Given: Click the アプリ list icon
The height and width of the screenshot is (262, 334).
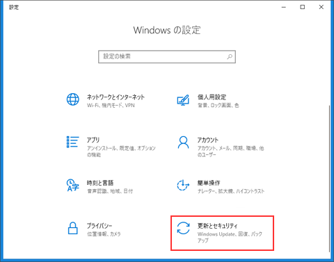Looking at the screenshot, I should 73,142.
